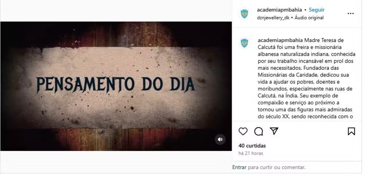Open the three-dot more options menu
The height and width of the screenshot is (176, 365).
(x=350, y=14)
